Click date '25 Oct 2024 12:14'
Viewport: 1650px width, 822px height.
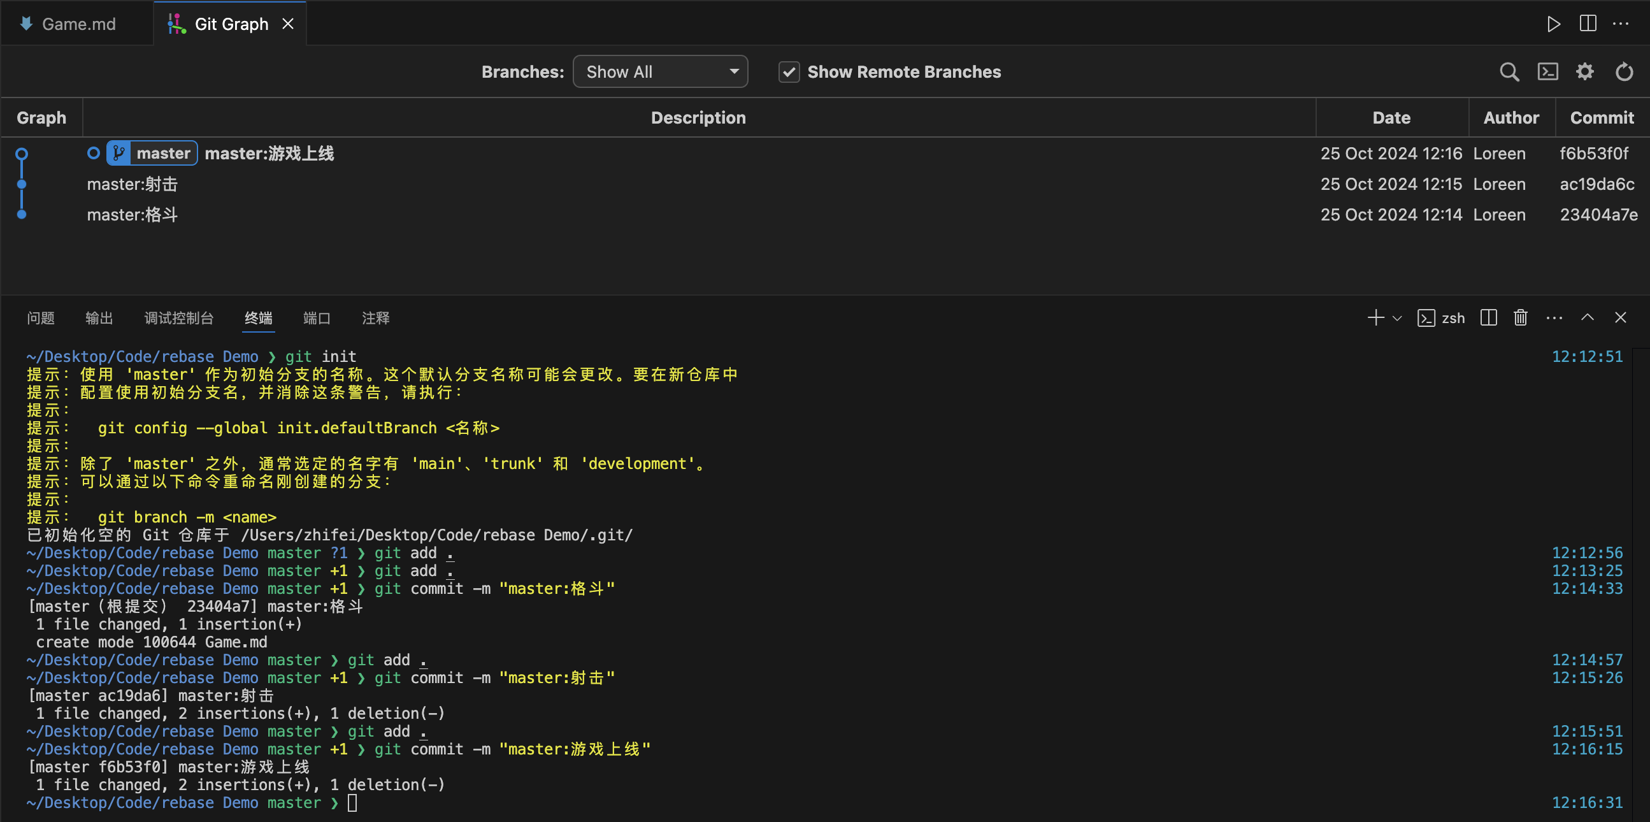(x=1391, y=215)
